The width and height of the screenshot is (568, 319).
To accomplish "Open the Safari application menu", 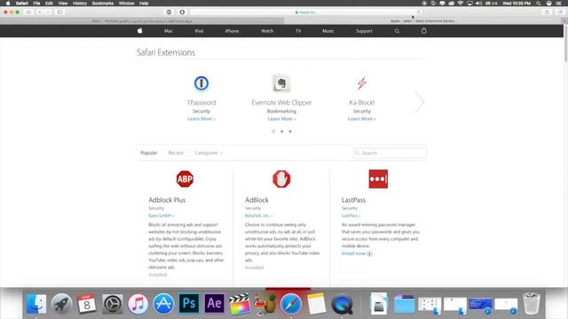I will pos(22,4).
